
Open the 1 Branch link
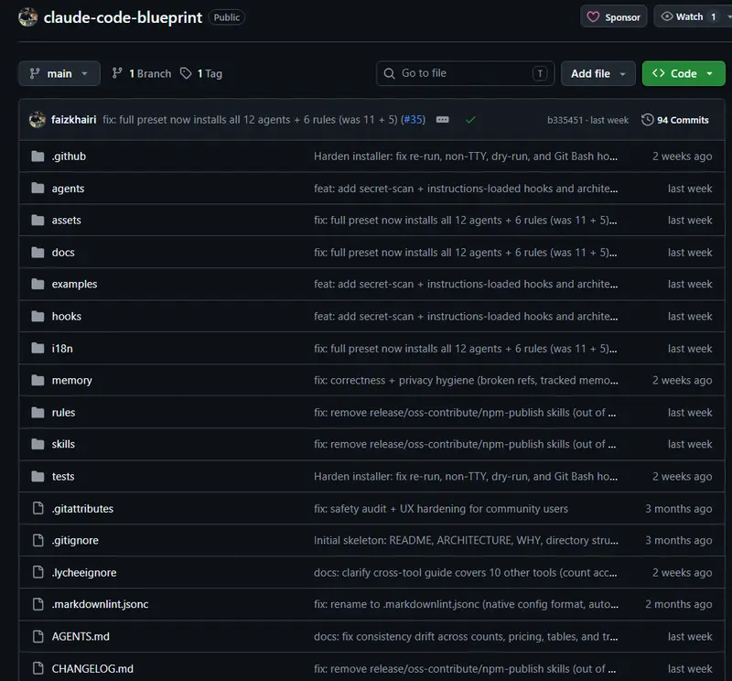pyautogui.click(x=142, y=73)
